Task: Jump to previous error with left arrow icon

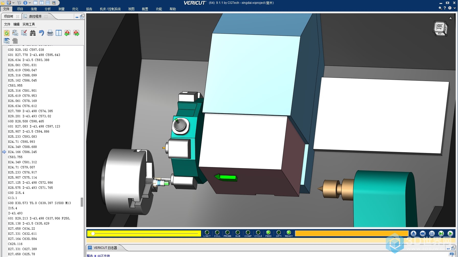Action: coord(68,33)
